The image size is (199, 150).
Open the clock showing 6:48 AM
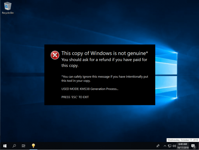[183, 146]
